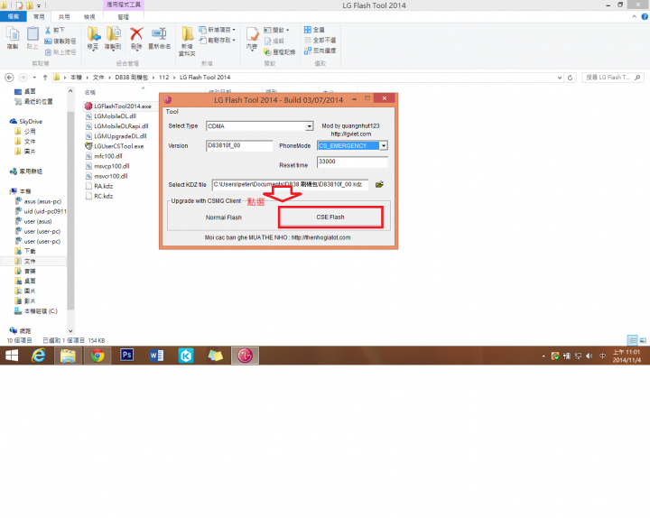Select RC.kdz file

coord(99,196)
